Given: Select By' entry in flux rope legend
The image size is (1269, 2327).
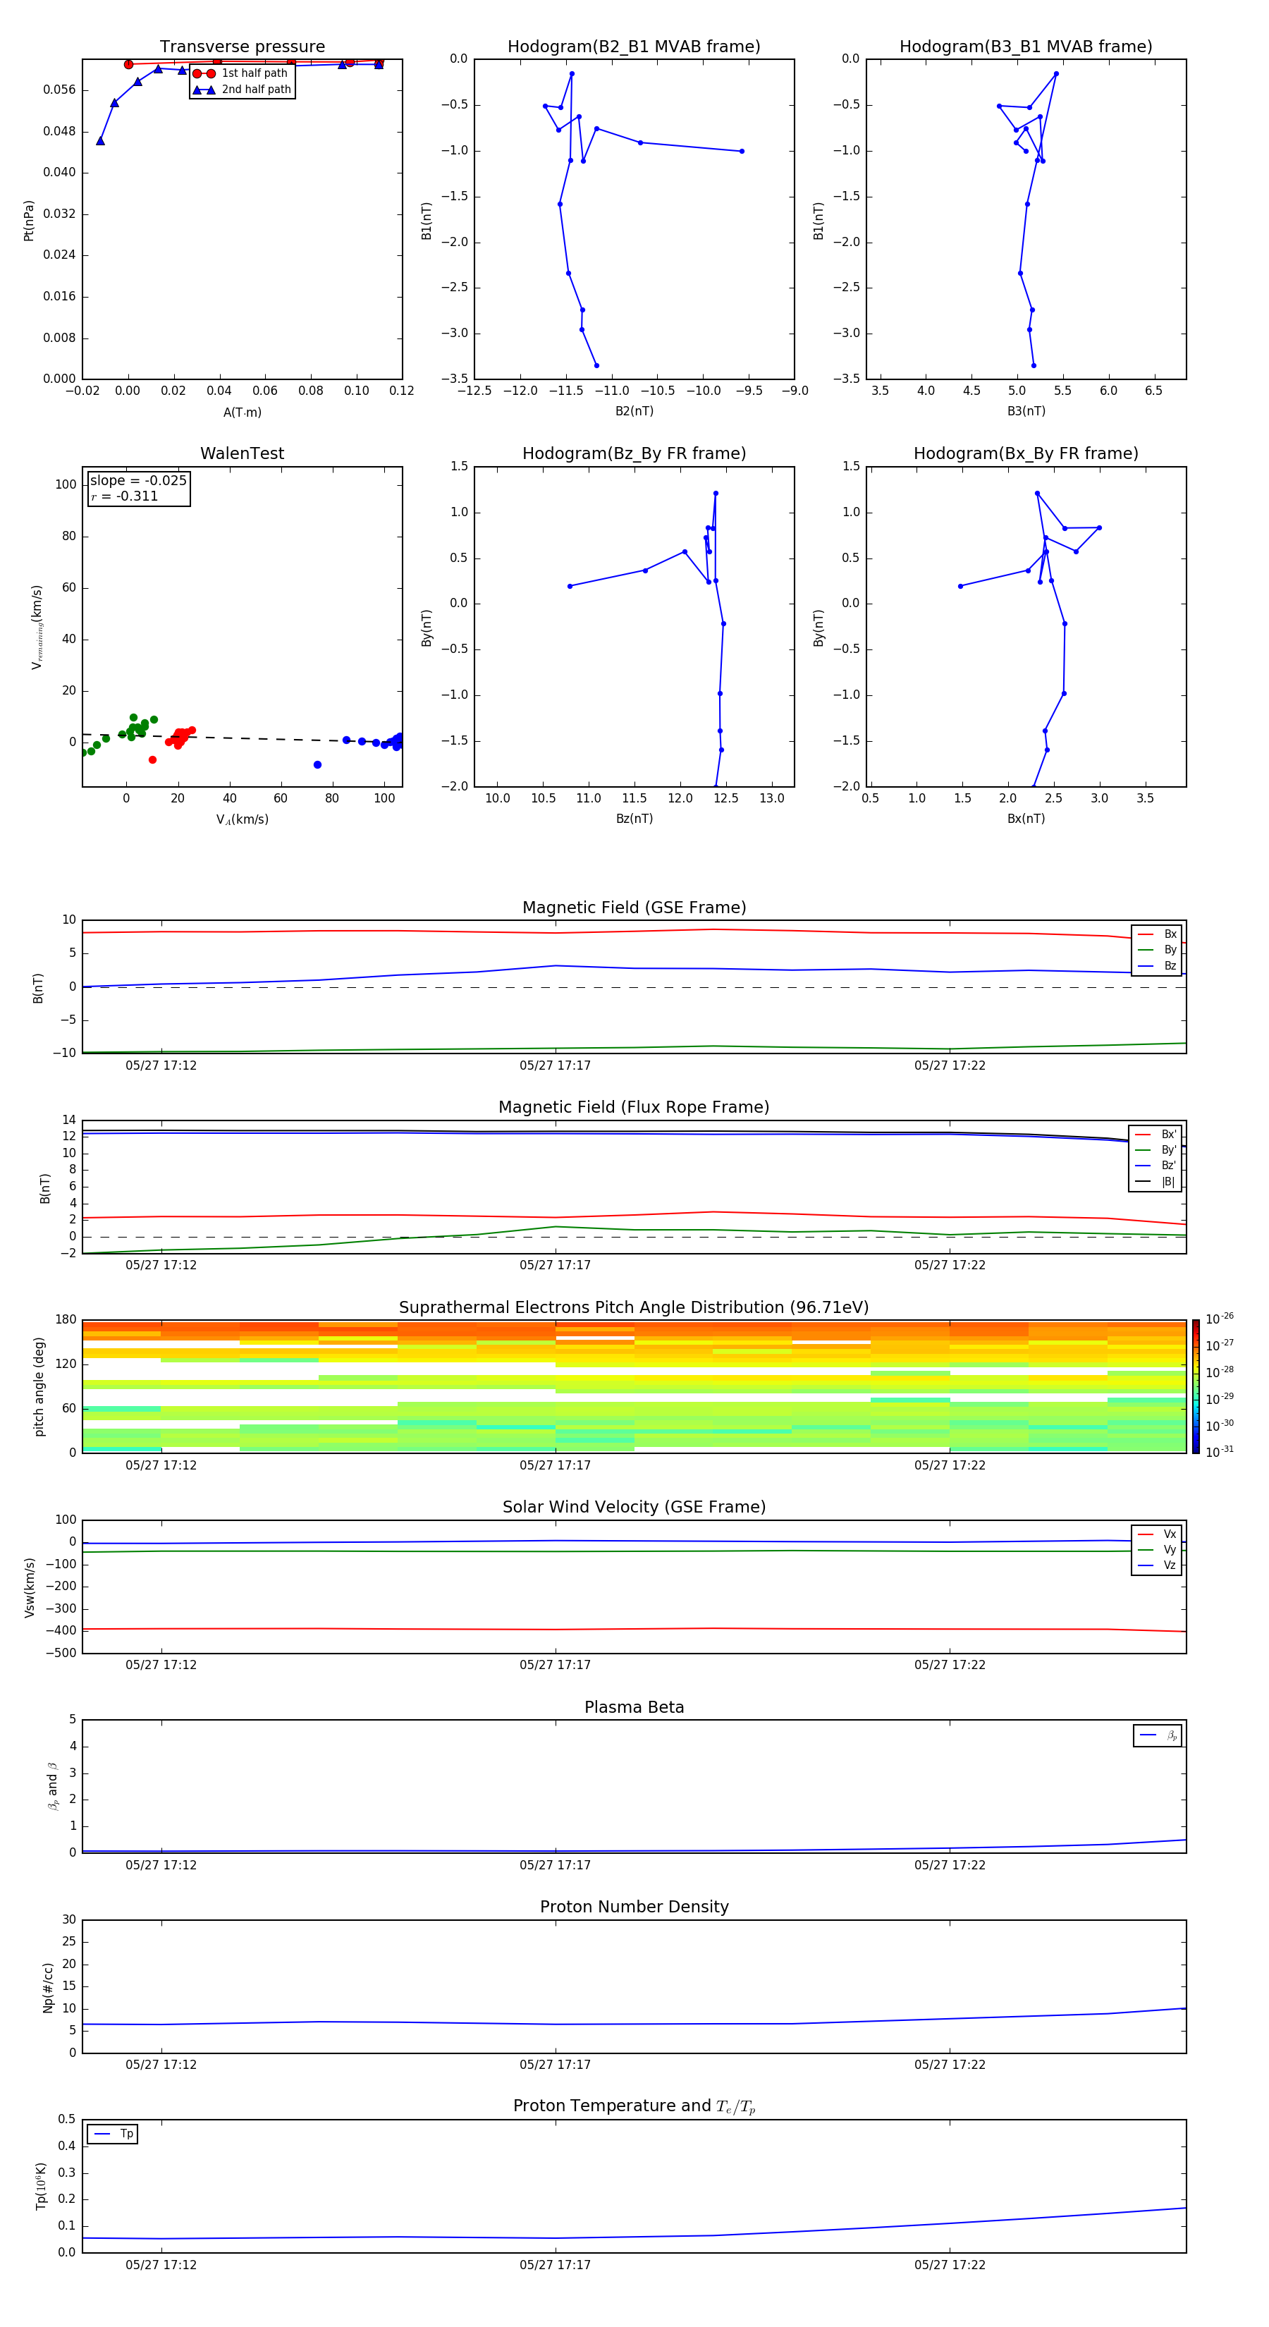Looking at the screenshot, I should pyautogui.click(x=1155, y=1150).
